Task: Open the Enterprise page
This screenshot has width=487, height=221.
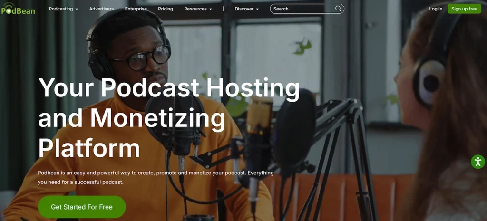Action: click(136, 9)
